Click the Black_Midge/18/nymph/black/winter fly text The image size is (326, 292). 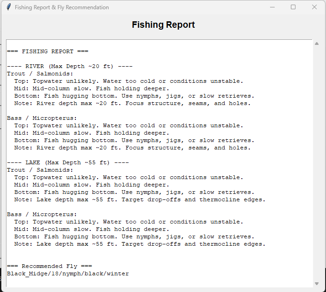[68, 273]
